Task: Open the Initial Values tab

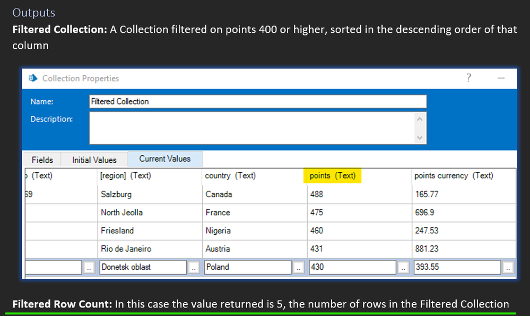Action: [94, 160]
